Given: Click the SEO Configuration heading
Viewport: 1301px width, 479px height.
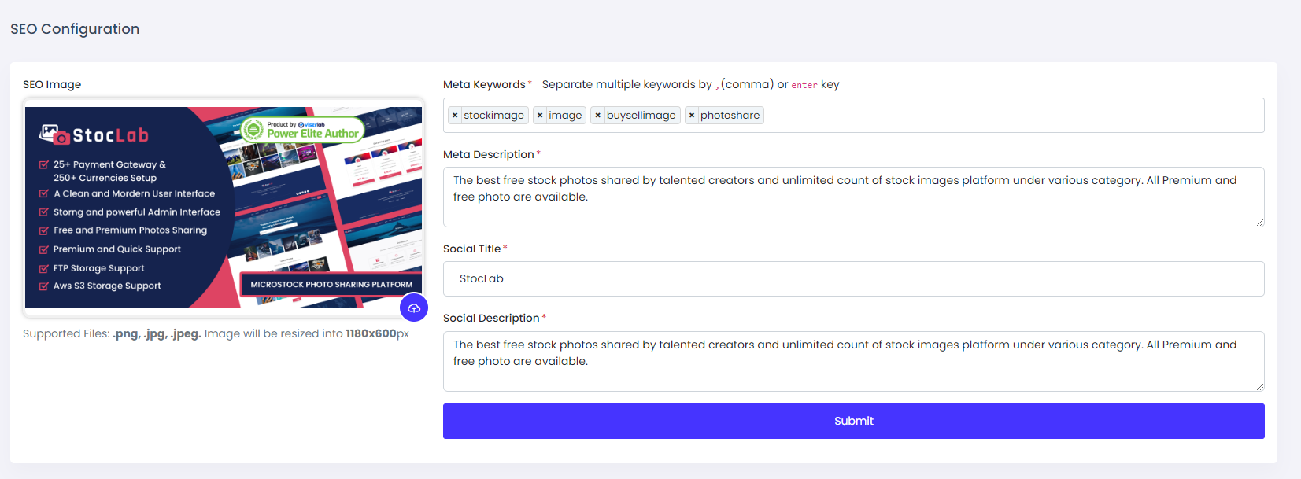Looking at the screenshot, I should (75, 29).
